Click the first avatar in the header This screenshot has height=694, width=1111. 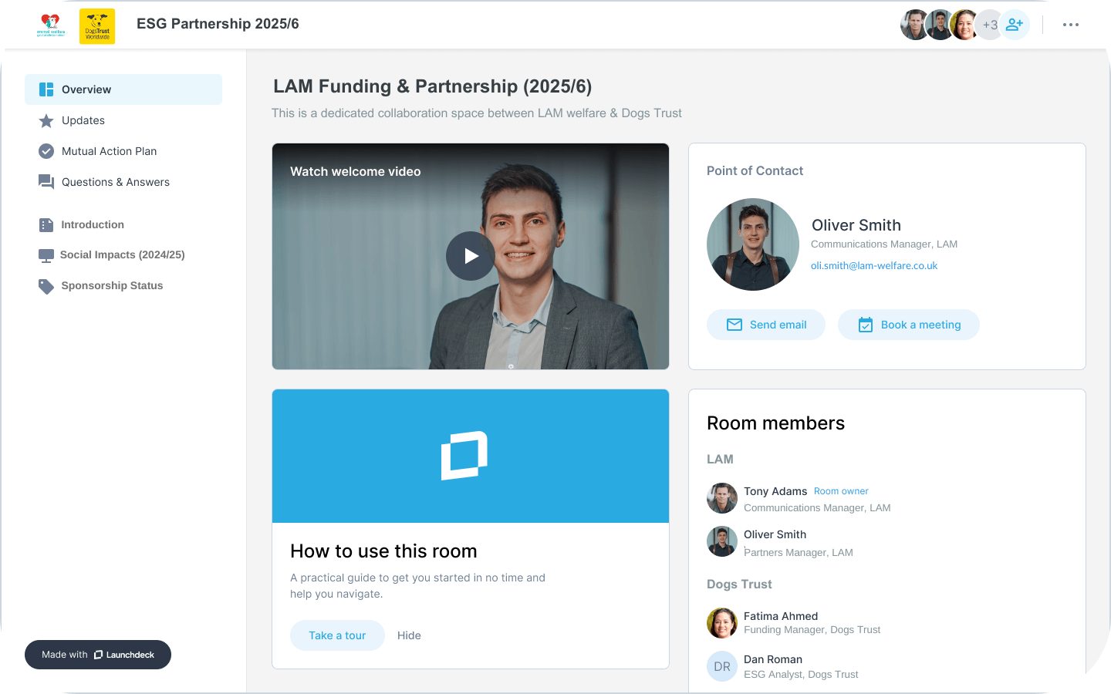coord(915,25)
